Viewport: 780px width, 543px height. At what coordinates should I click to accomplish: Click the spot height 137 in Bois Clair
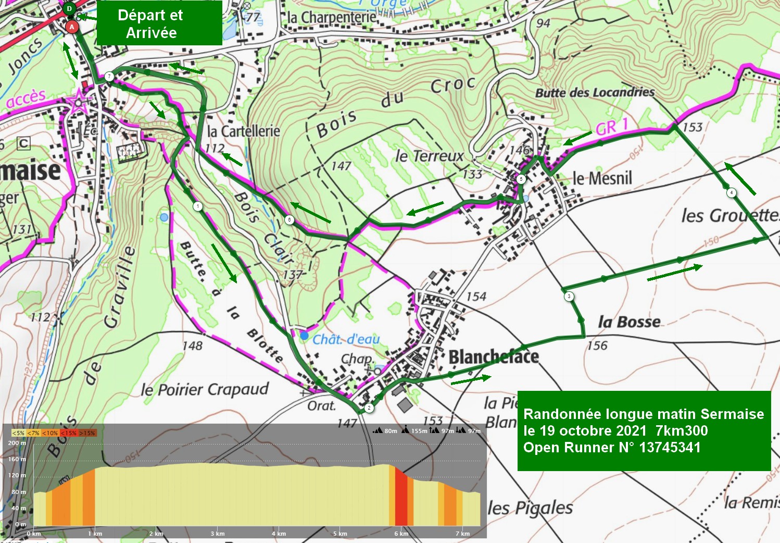pyautogui.click(x=293, y=275)
